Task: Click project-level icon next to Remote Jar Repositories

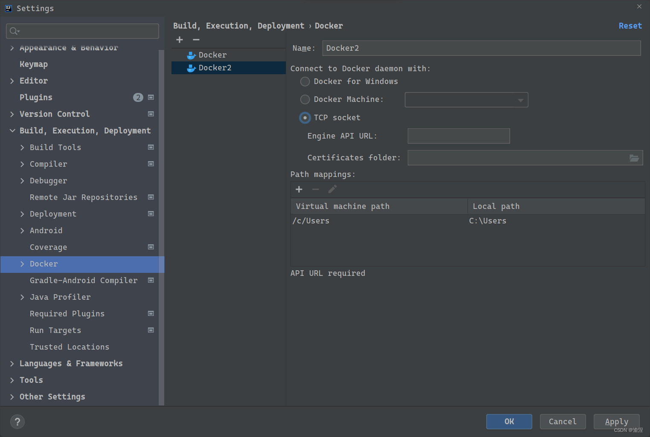Action: pyautogui.click(x=151, y=197)
